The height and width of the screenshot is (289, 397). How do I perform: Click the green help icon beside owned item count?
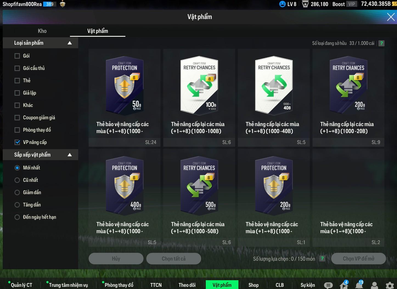[x=381, y=43]
